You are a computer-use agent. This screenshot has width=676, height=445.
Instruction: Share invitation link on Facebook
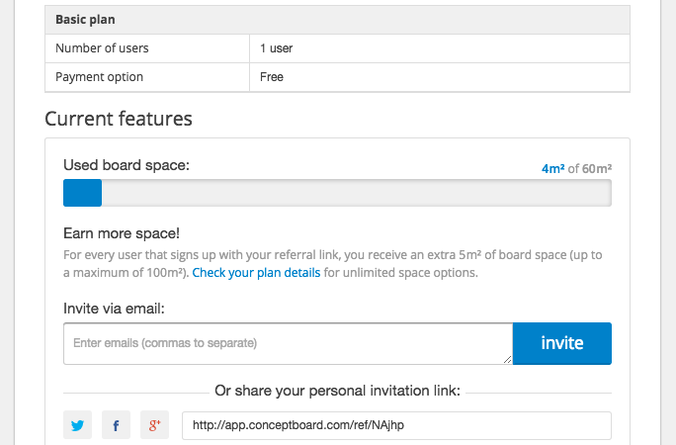coord(116,425)
